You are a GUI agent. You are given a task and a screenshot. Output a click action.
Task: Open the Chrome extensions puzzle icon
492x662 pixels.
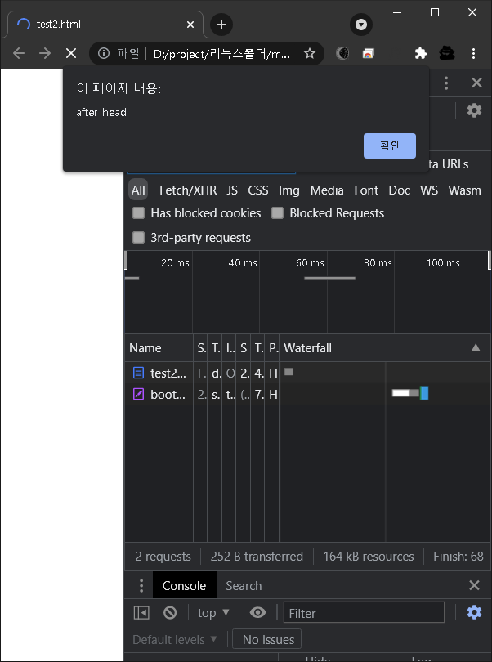pos(421,53)
